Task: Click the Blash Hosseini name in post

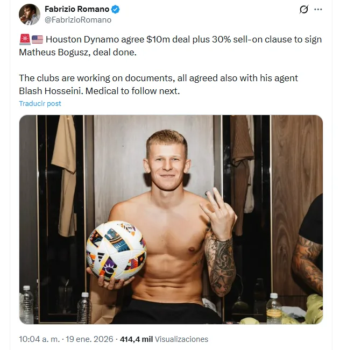Action: 51,91
